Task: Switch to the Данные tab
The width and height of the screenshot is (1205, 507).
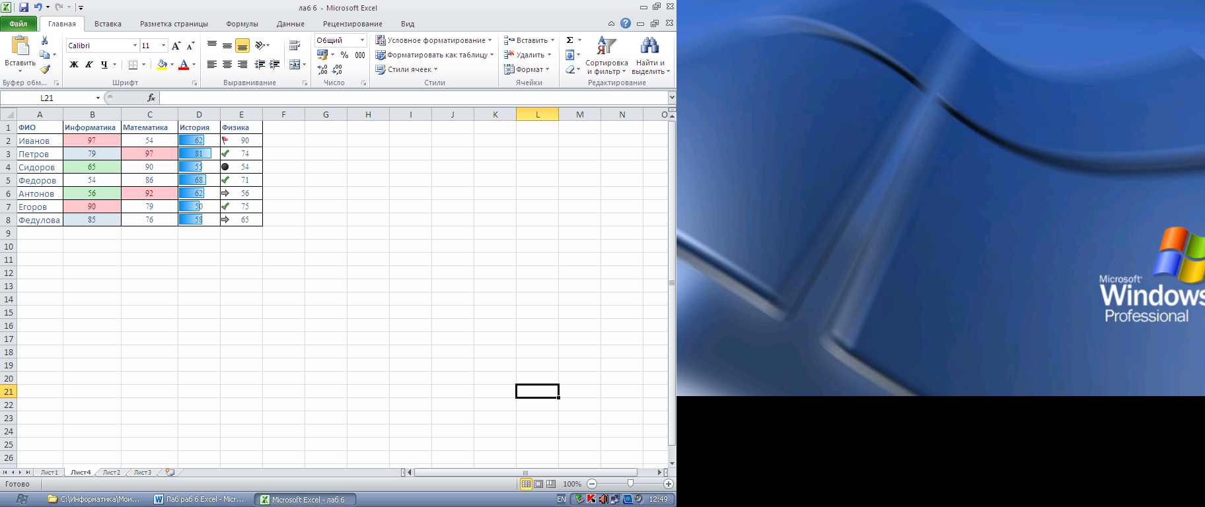Action: 291,24
